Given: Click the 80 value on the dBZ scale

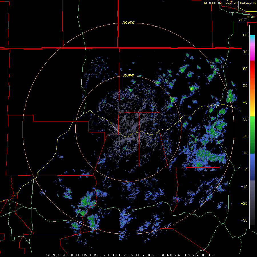Looking at the screenshot, I should (x=245, y=35).
